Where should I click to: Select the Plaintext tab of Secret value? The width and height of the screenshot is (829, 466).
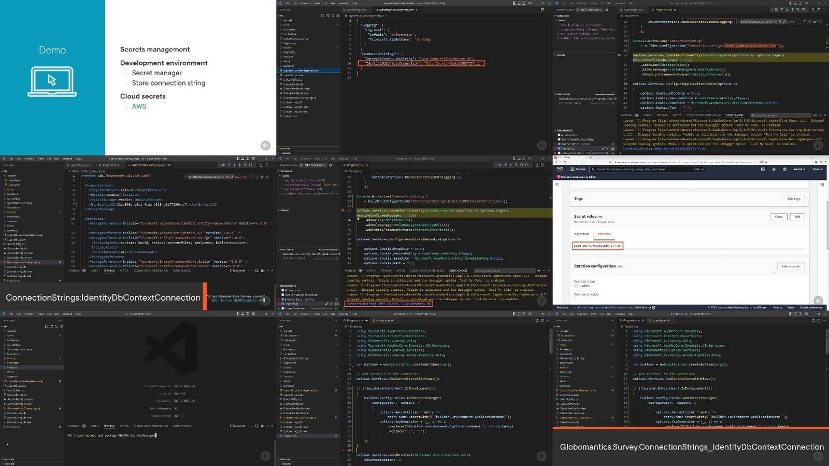click(x=604, y=234)
